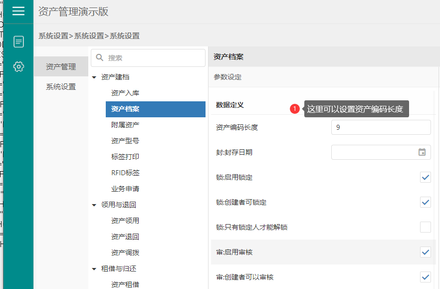Toggle the 审:启用审核 checkbox
The image size is (440, 289).
pos(425,252)
